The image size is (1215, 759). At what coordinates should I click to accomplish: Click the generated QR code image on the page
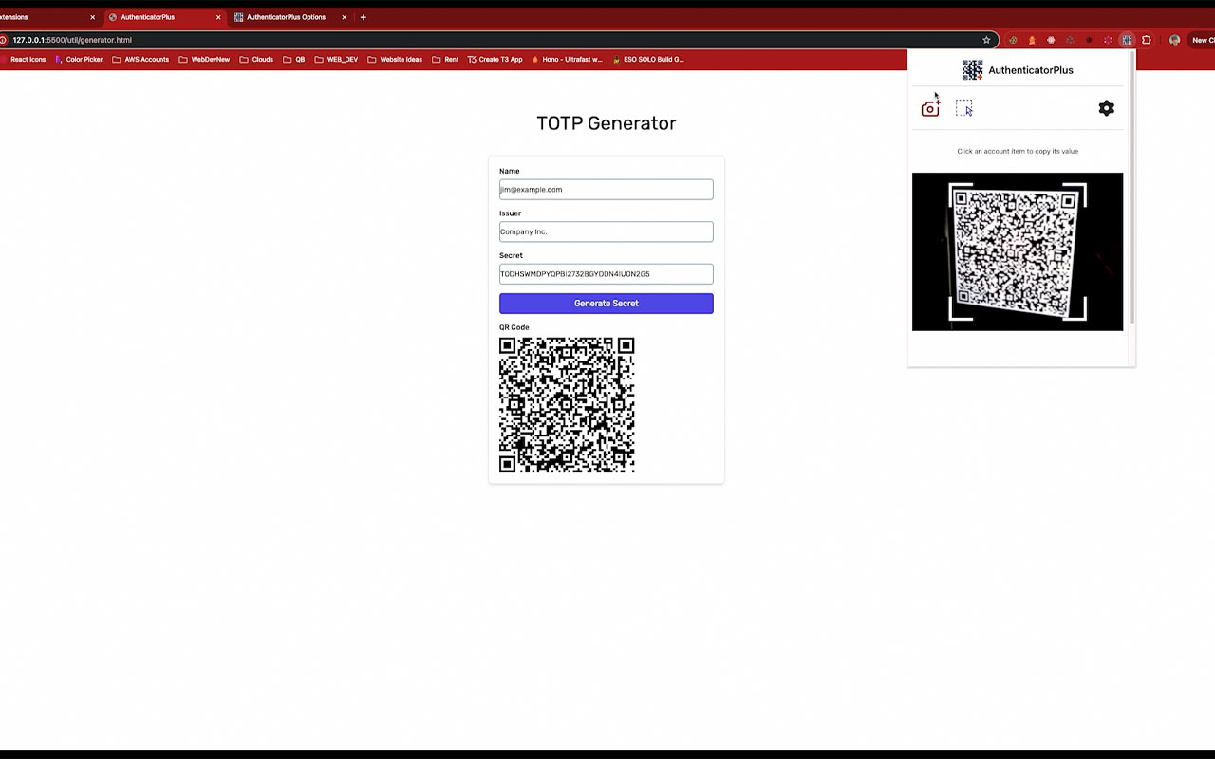click(x=567, y=406)
